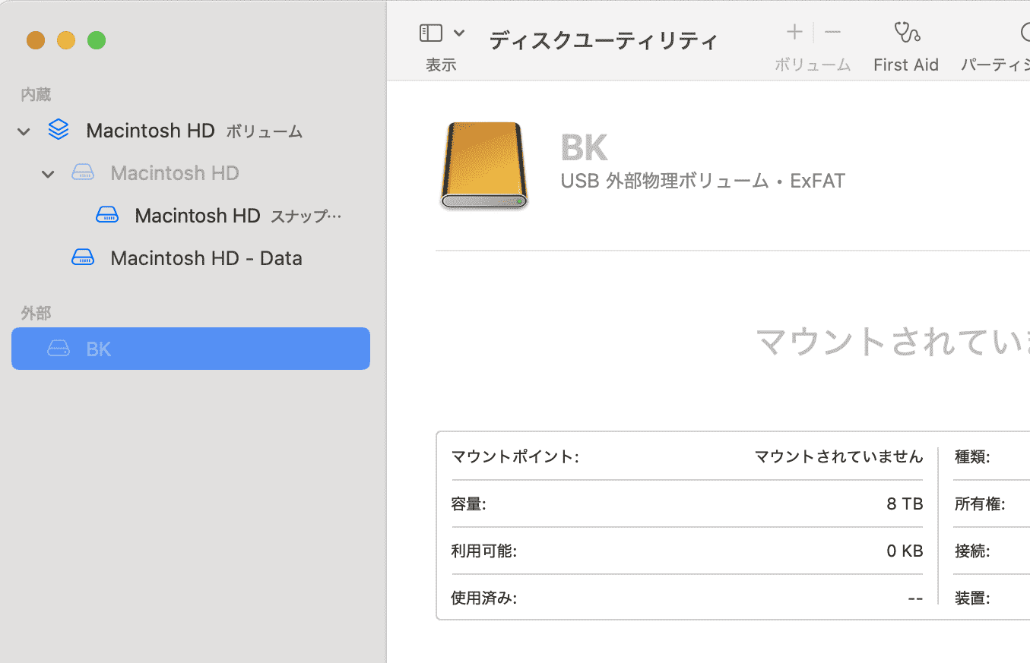Click the sidebar view icon in toolbar
This screenshot has width=1030, height=663.
[x=430, y=33]
